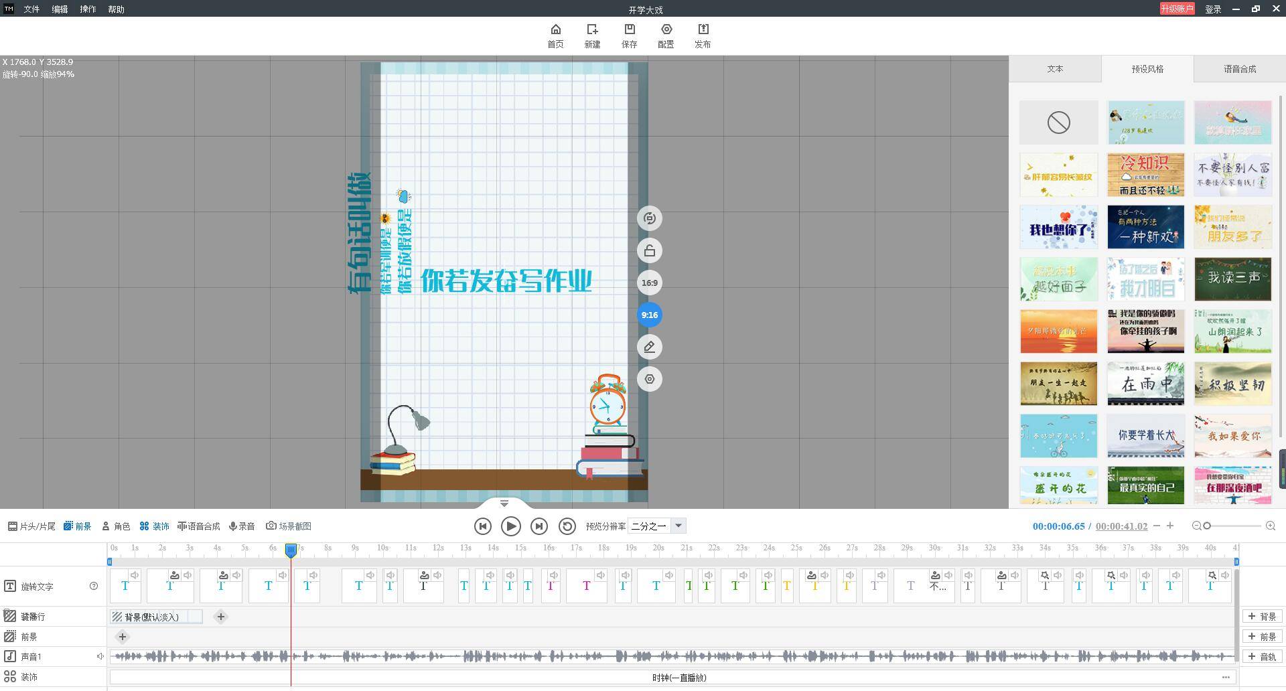Click the 旋转文字 help question icon
The width and height of the screenshot is (1286, 691).
(94, 586)
